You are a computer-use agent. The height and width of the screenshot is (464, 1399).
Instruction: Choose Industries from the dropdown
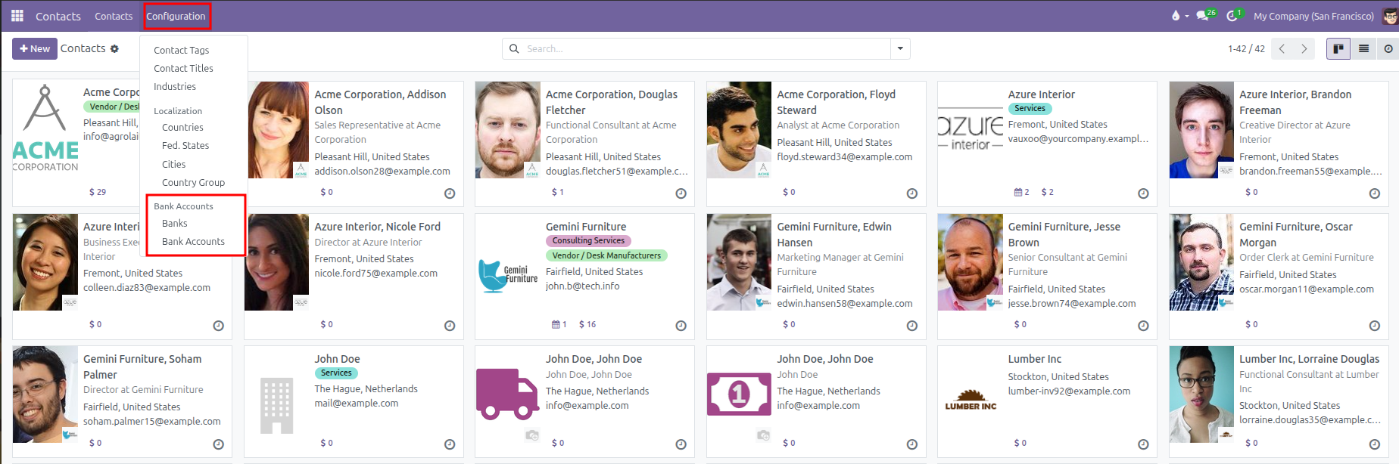(175, 87)
